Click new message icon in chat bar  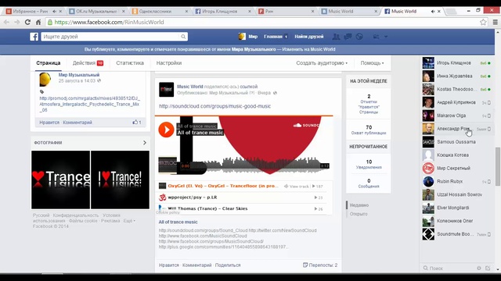[x=488, y=269]
